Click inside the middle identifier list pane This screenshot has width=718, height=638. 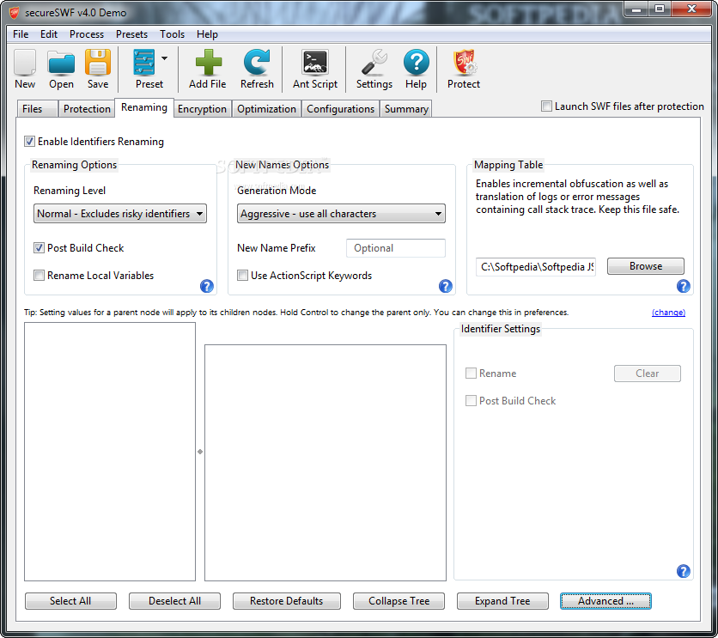(326, 463)
